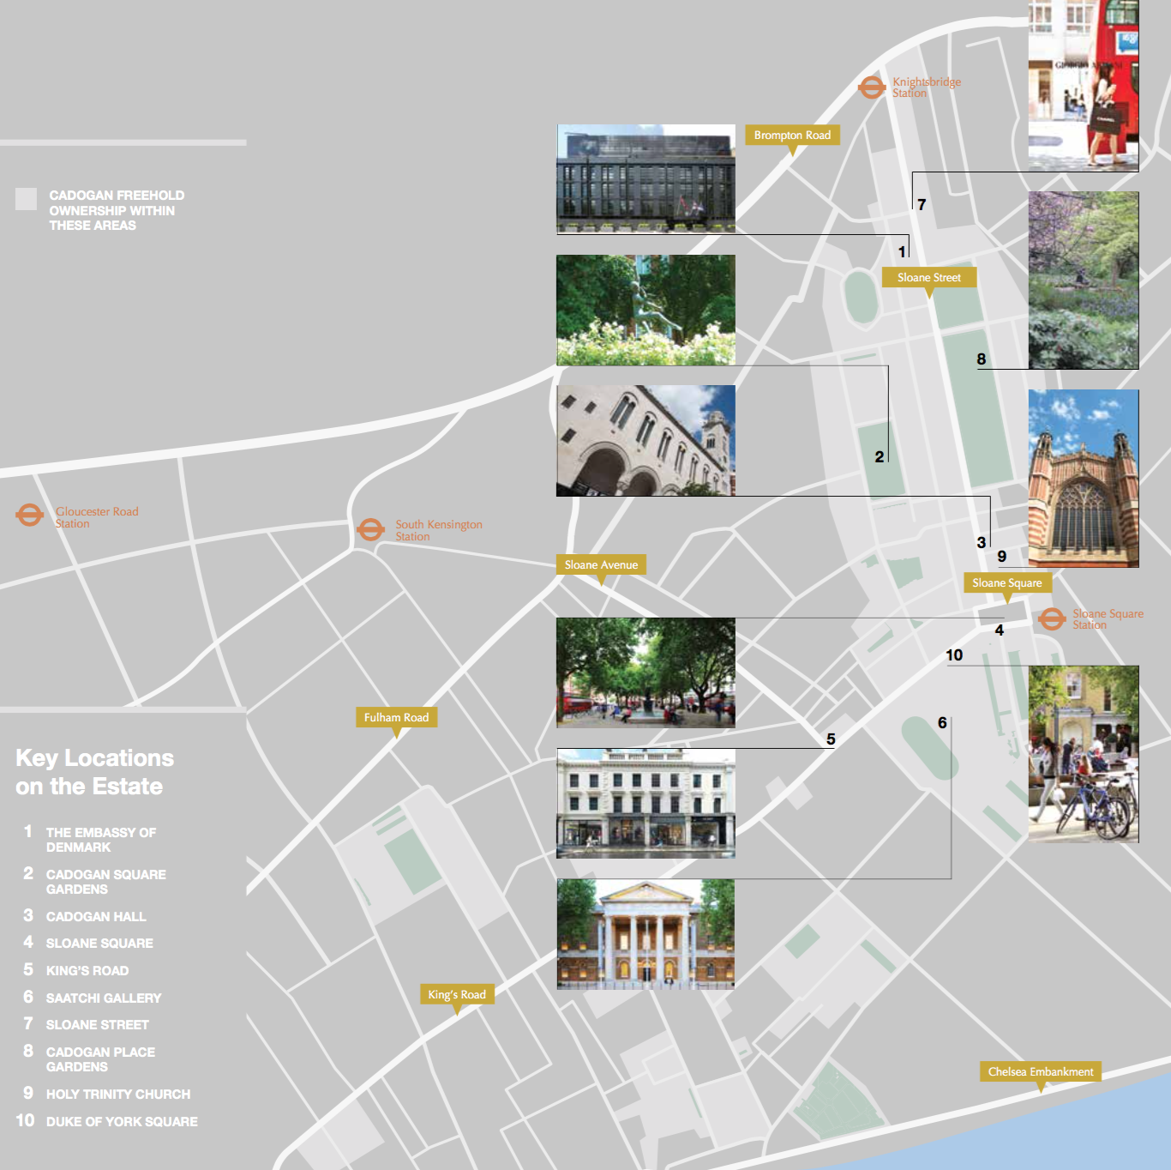Click the Sloane Square yellow marker
Viewport: 1171px width, 1170px height.
pyautogui.click(x=1006, y=583)
